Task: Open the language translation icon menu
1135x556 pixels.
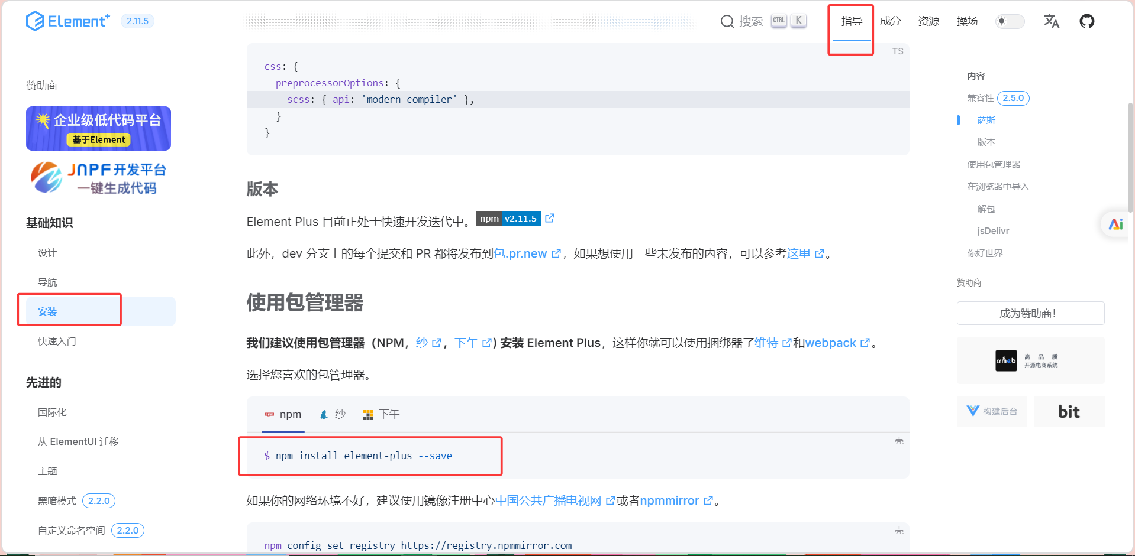Action: [x=1051, y=21]
